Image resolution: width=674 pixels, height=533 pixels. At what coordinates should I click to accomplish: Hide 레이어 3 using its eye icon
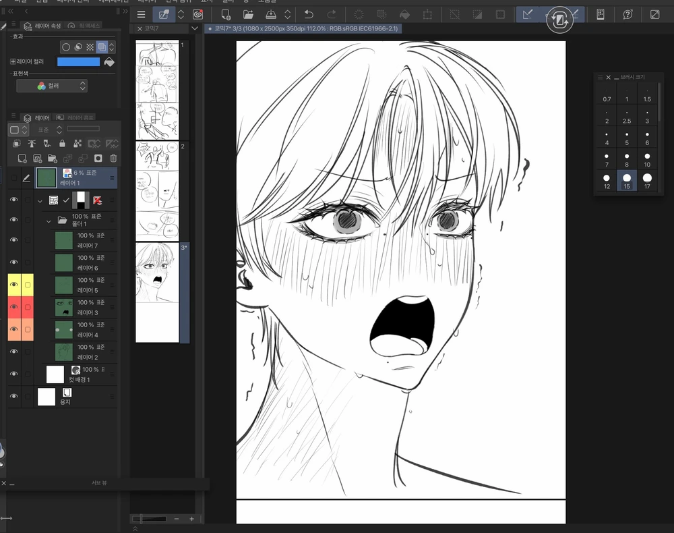click(13, 307)
